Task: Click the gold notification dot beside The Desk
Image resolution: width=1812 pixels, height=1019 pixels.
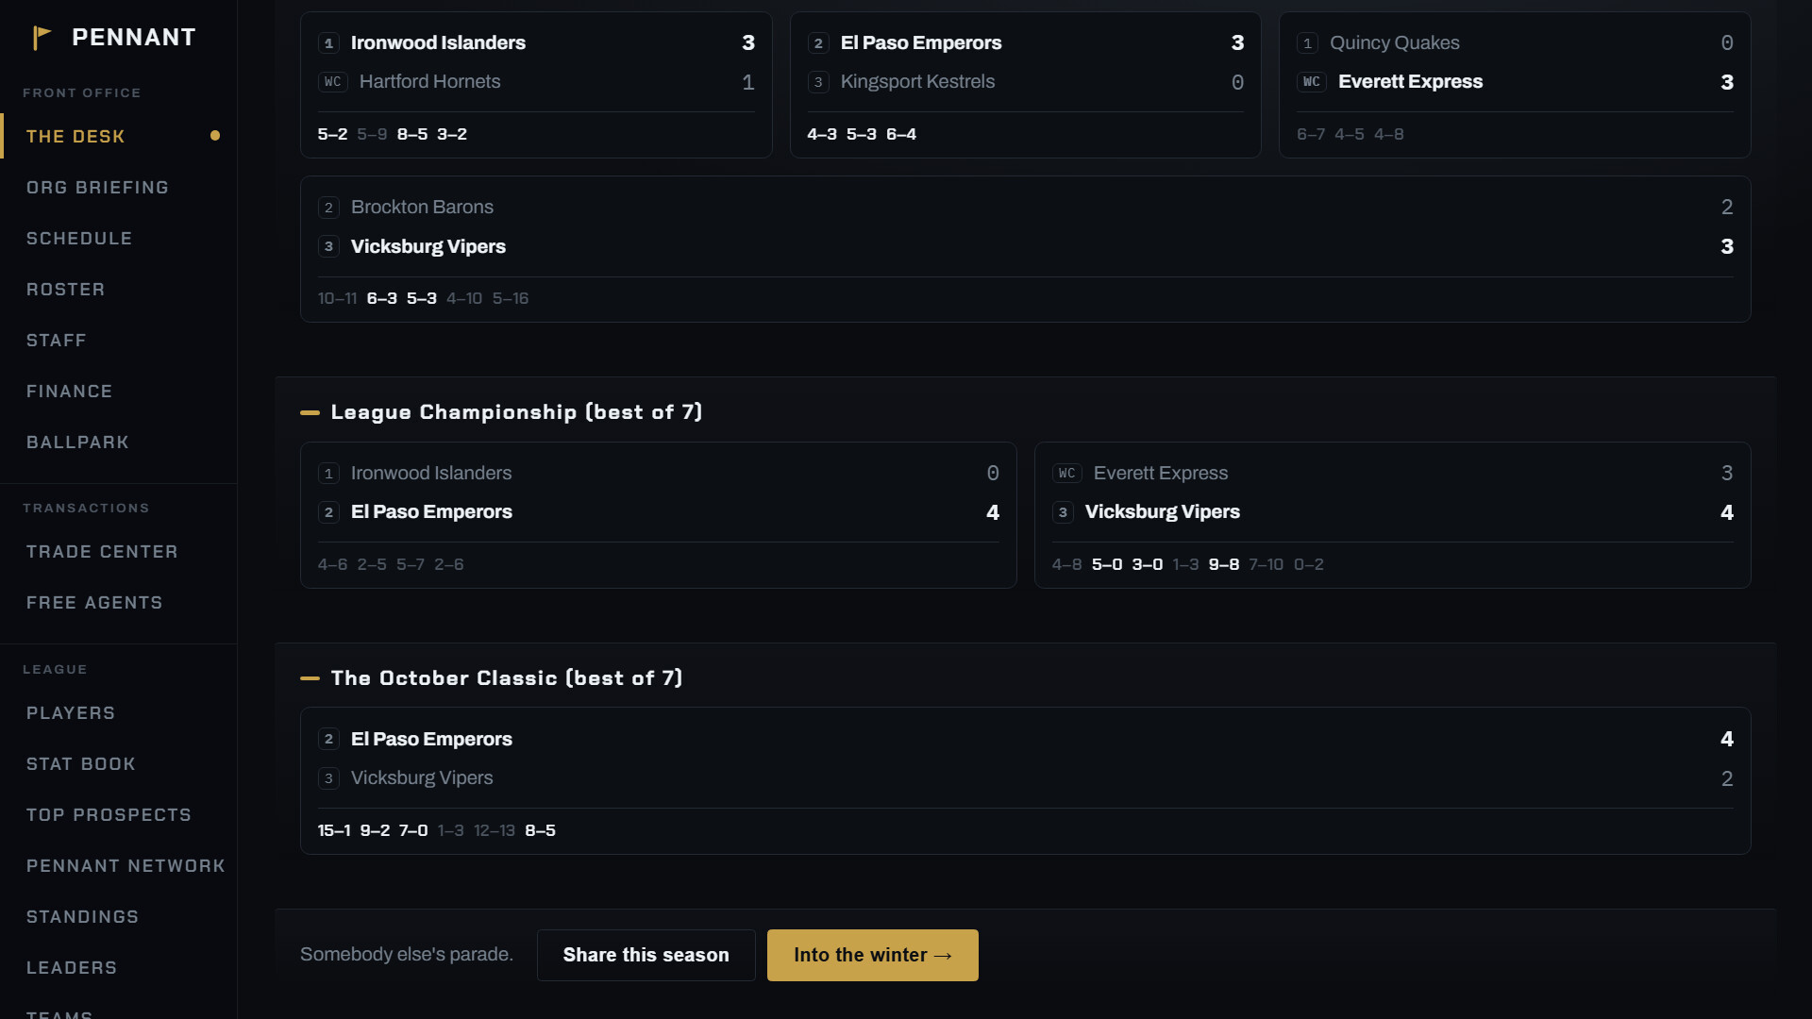Action: 215,136
